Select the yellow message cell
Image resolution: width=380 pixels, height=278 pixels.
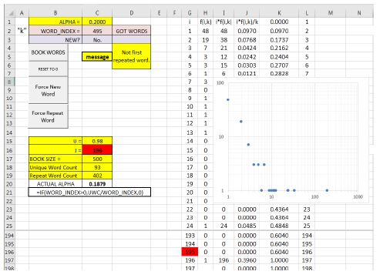pos(97,57)
